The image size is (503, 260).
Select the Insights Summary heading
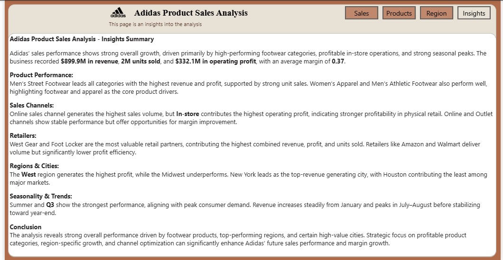[x=82, y=39]
